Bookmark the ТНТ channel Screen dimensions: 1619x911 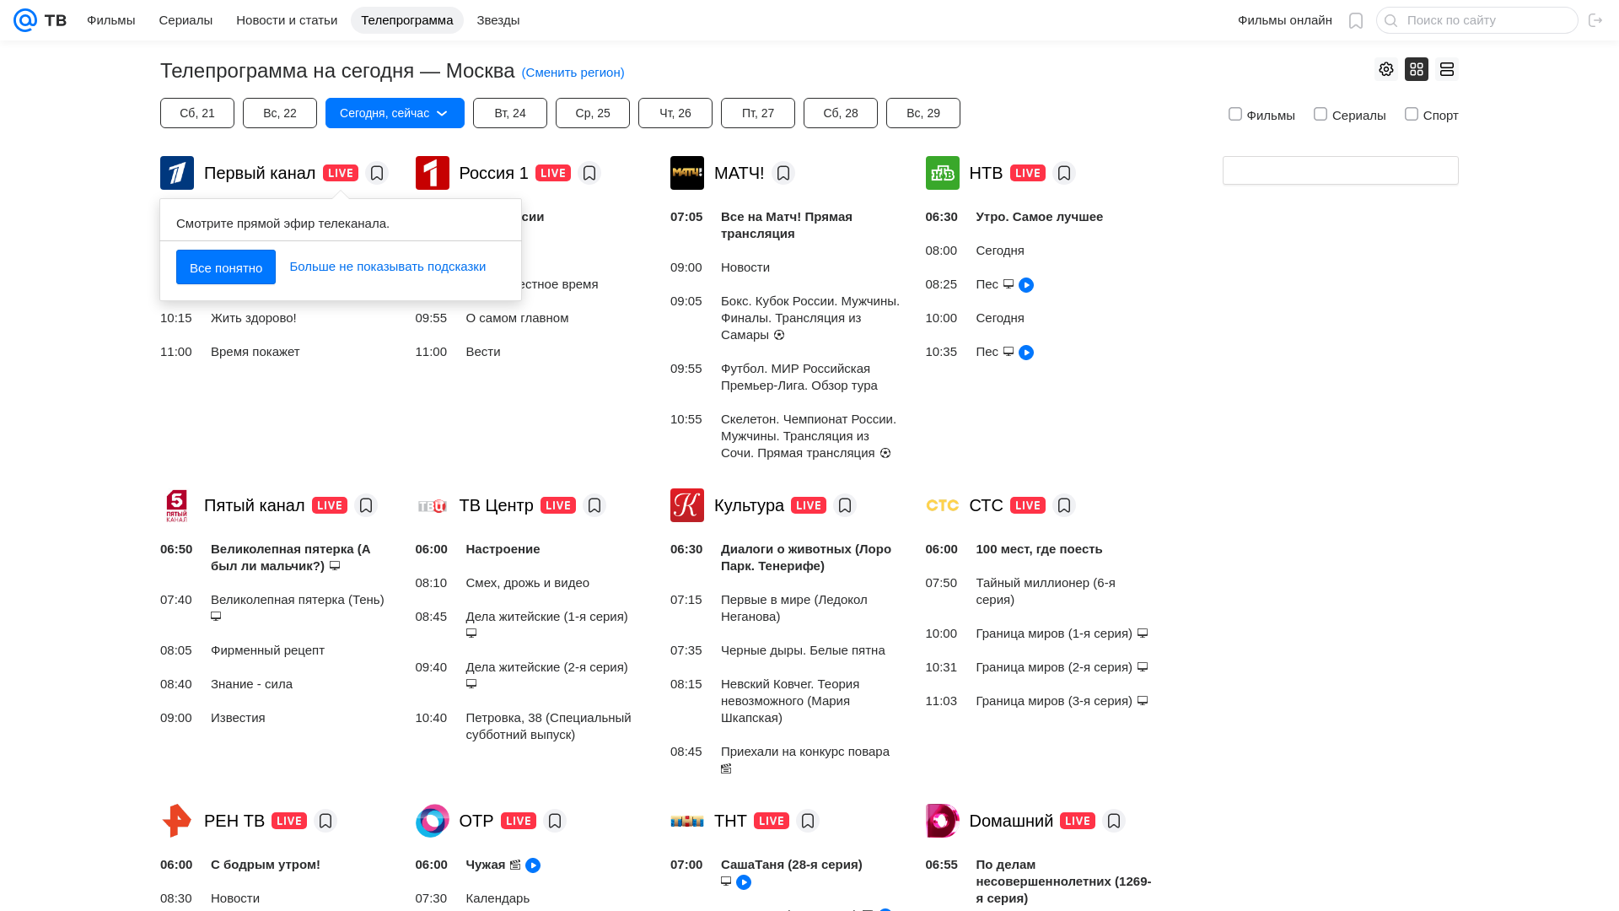(808, 821)
